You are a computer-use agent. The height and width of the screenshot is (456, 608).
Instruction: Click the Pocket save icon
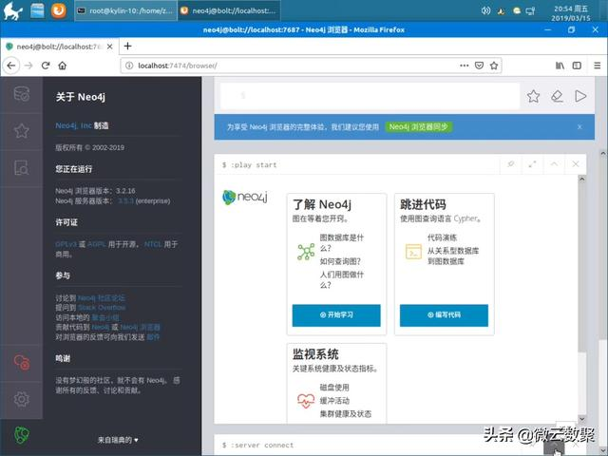coord(479,66)
